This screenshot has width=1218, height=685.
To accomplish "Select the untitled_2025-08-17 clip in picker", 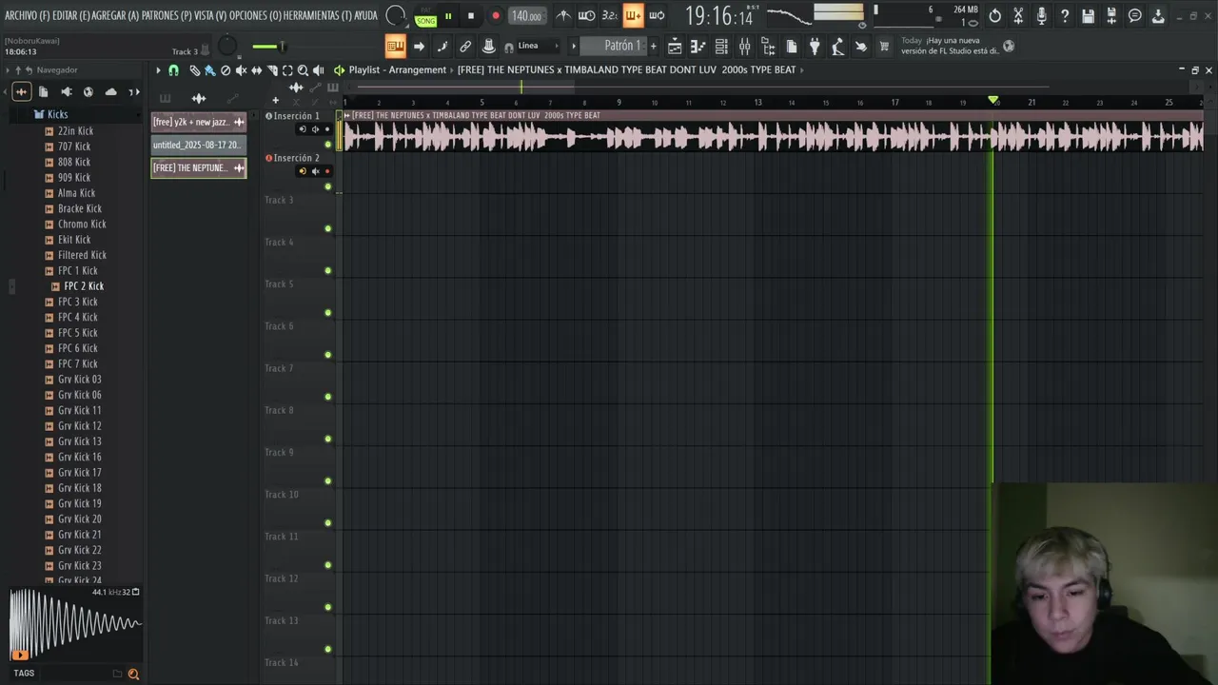I will pyautogui.click(x=199, y=146).
